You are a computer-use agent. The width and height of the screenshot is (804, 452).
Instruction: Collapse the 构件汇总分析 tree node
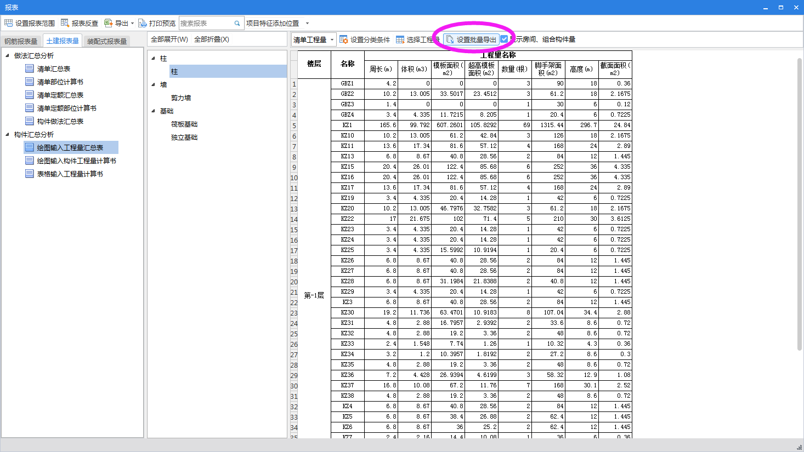point(7,134)
